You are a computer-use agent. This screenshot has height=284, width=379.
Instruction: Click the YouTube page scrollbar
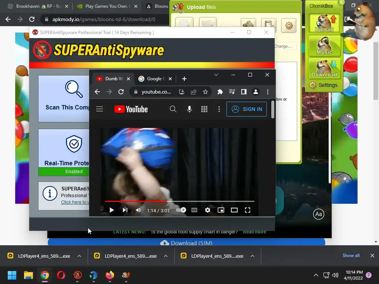point(273,109)
